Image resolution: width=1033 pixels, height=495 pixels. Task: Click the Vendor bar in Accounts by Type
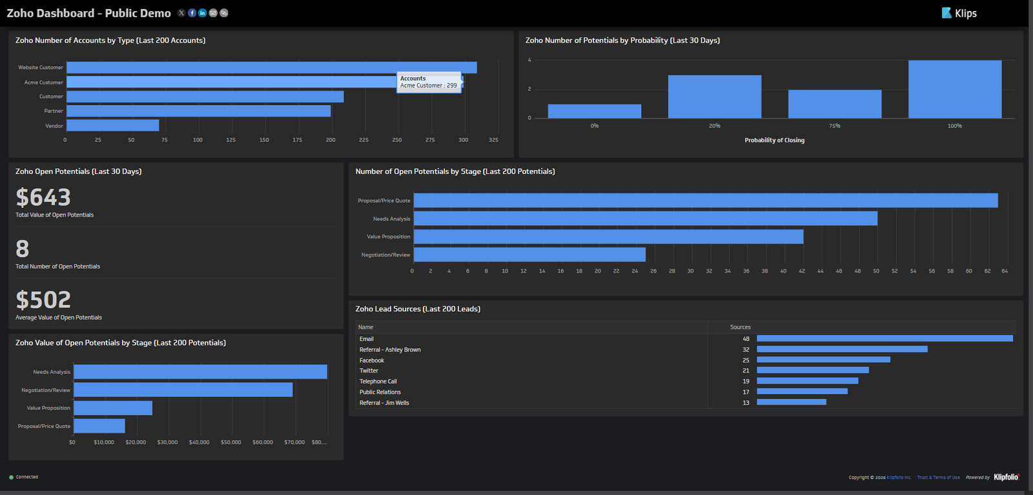point(113,125)
